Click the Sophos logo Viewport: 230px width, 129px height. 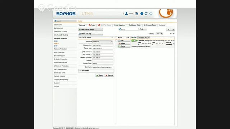point(66,14)
